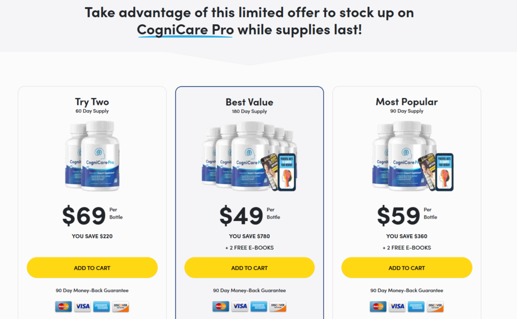Image resolution: width=517 pixels, height=319 pixels.
Task: Click American Express icon under Best Value package
Action: tap(259, 306)
